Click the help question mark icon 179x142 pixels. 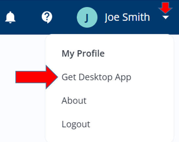47,17
